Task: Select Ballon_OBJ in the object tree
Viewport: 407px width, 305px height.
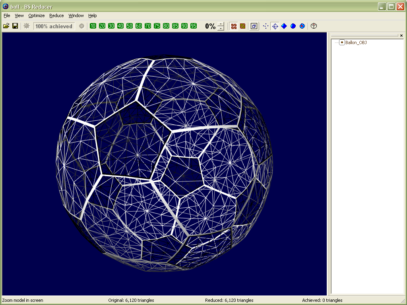Action: click(x=356, y=42)
